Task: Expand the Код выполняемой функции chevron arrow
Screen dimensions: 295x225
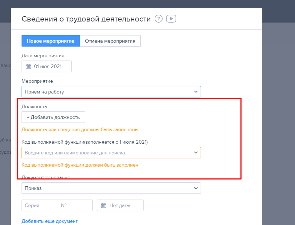Action: [x=196, y=153]
